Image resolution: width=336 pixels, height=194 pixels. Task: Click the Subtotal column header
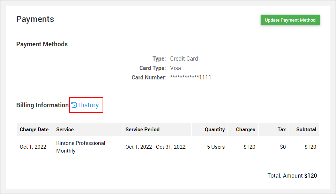pos(306,130)
